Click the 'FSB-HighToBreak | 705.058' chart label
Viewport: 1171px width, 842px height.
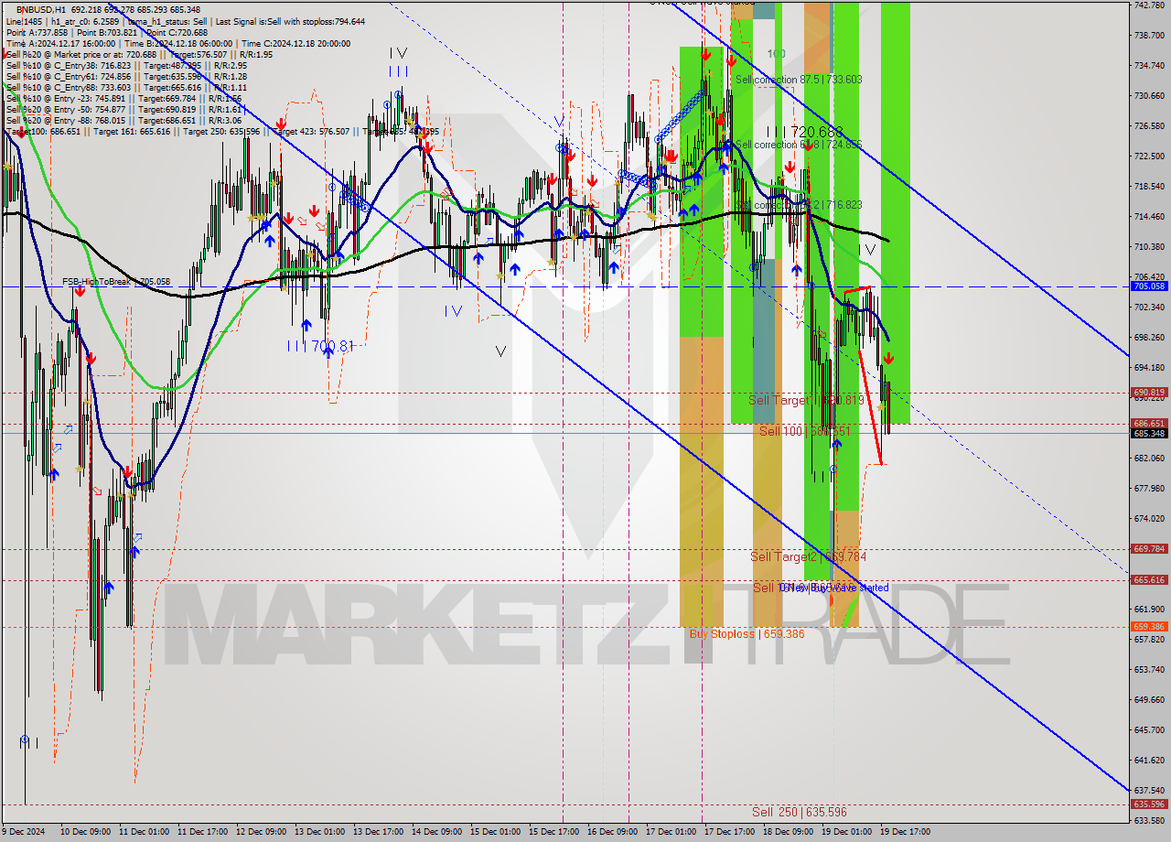116,282
